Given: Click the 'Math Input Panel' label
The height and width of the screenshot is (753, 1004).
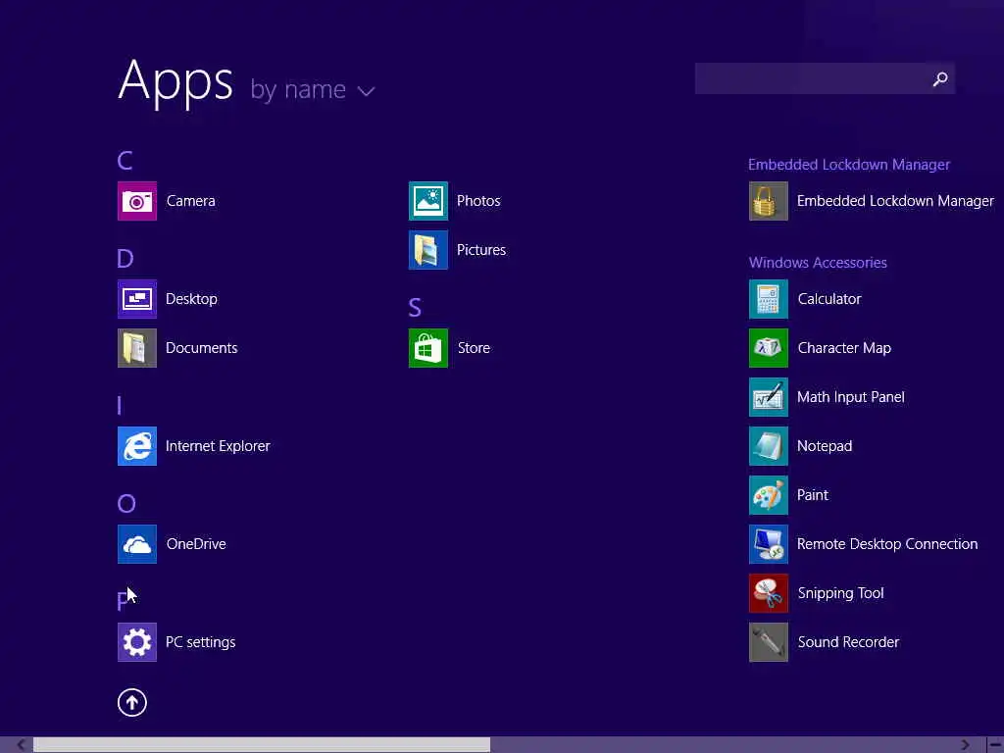Looking at the screenshot, I should [x=851, y=397].
